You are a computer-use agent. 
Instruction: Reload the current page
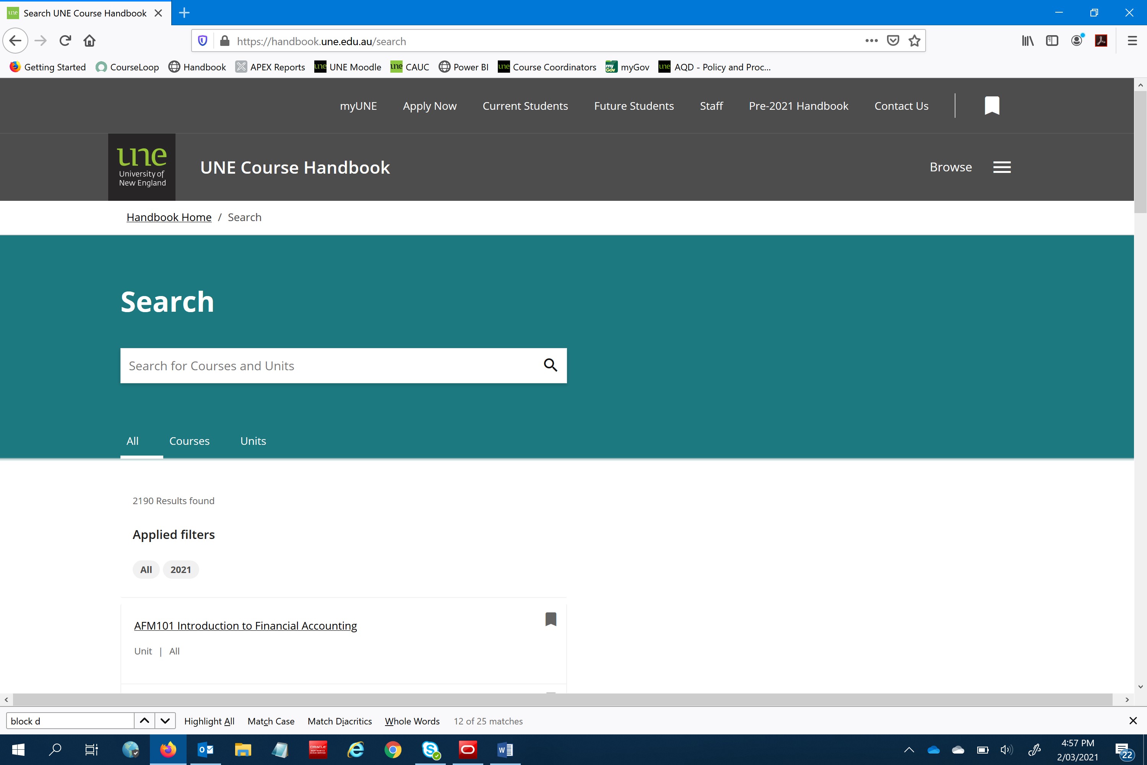click(65, 41)
